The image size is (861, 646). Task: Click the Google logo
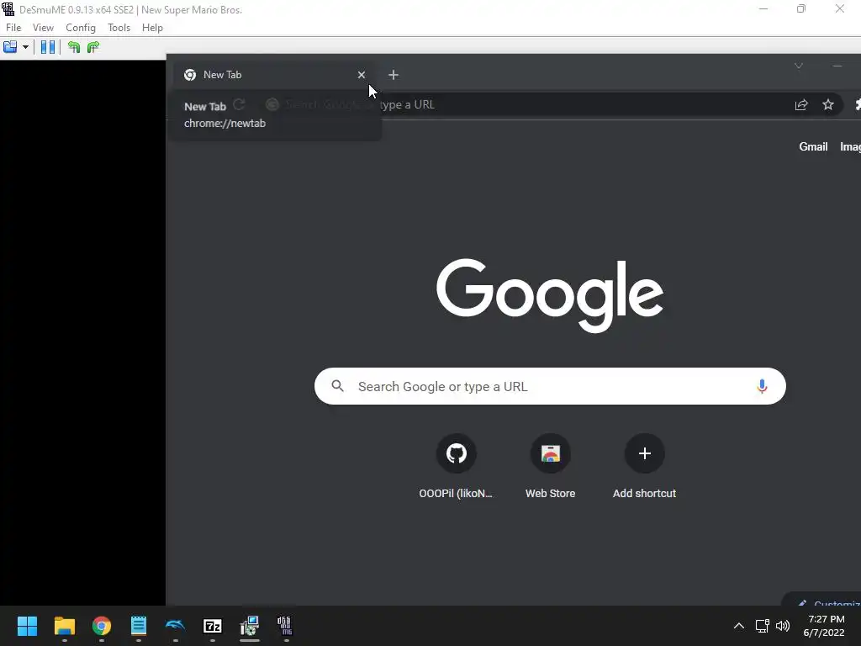550,295
